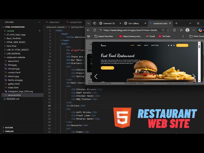204x153 pixels.
Task: Open cbiryani.jpg image file
Action: pos(14,69)
